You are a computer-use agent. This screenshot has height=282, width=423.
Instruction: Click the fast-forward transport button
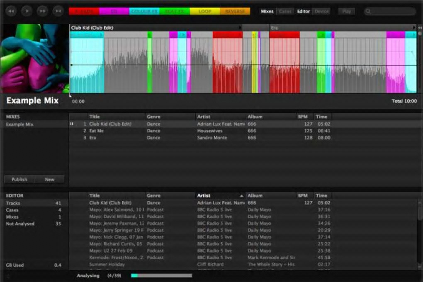click(42, 11)
